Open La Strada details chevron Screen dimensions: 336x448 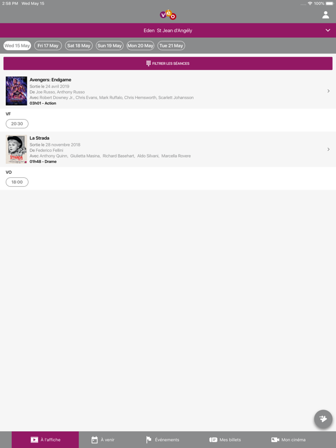(328, 149)
